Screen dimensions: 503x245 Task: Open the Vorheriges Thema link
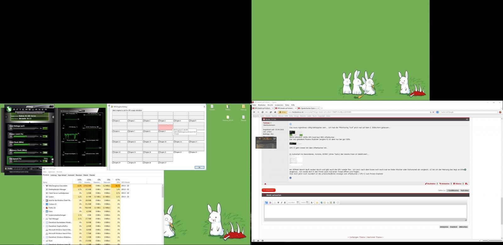(357, 237)
